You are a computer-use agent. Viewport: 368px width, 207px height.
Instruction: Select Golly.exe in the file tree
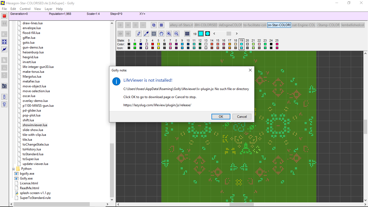click(x=26, y=178)
